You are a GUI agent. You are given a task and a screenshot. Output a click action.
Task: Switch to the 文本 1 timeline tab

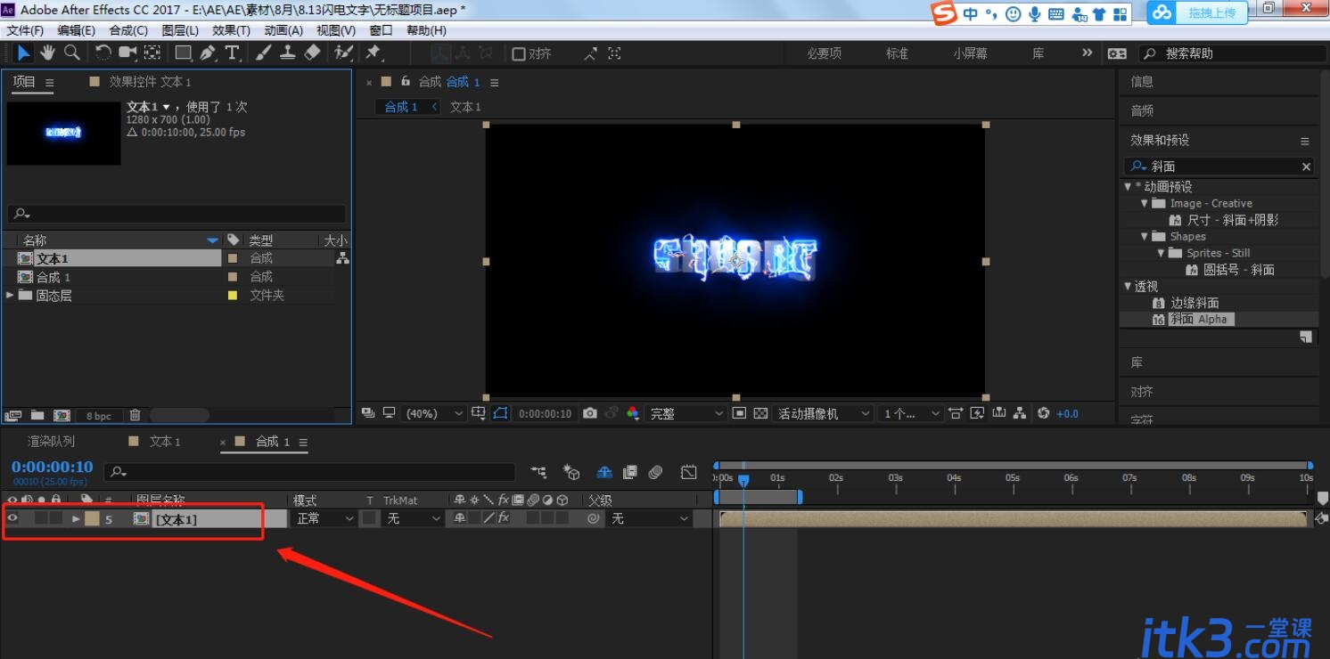165,441
